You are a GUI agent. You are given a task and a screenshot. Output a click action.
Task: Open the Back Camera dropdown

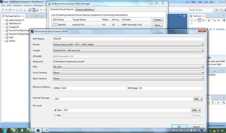tap(128, 78)
